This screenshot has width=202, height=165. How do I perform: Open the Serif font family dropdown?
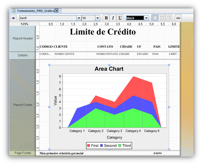79,18
